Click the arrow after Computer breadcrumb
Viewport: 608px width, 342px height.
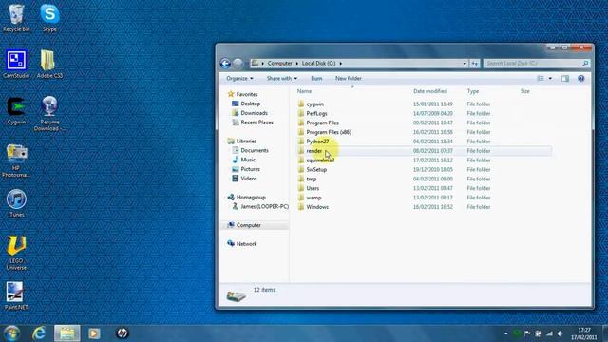297,64
